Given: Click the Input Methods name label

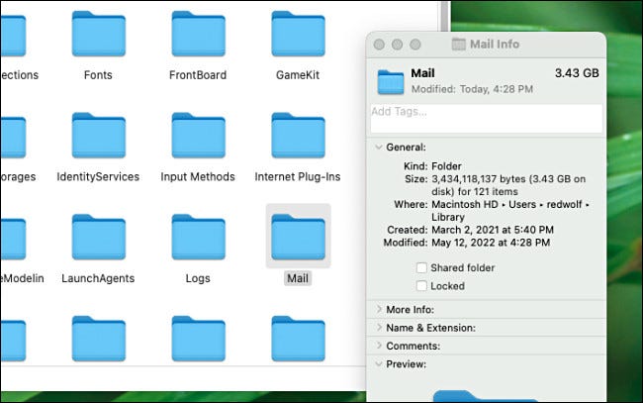Looking at the screenshot, I should tap(198, 177).
